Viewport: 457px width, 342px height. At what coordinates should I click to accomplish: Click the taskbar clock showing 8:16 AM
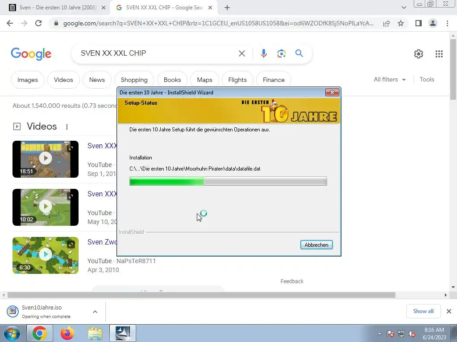pos(434,334)
